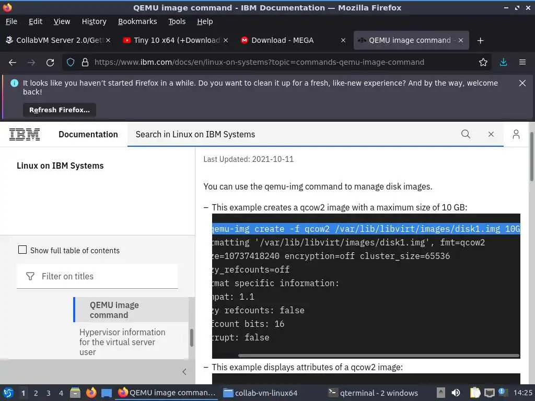Close the QEMU image command tab
Image resolution: width=535 pixels, height=401 pixels.
click(x=461, y=40)
